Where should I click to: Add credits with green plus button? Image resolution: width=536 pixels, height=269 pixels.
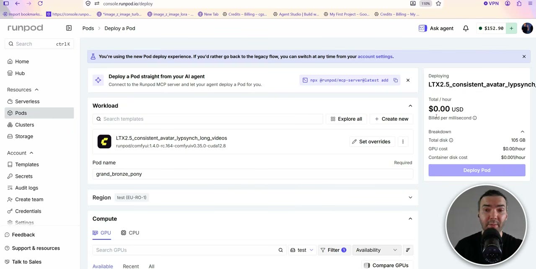click(511, 28)
